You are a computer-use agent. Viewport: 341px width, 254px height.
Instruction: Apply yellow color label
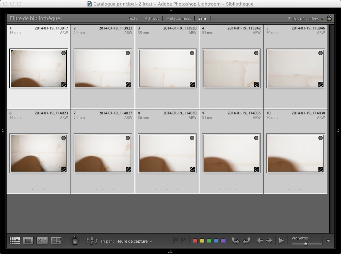[x=202, y=240]
